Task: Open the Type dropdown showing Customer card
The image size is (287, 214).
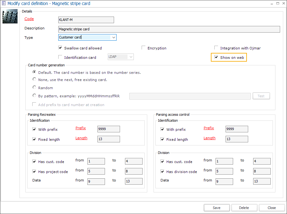Action: coord(113,38)
